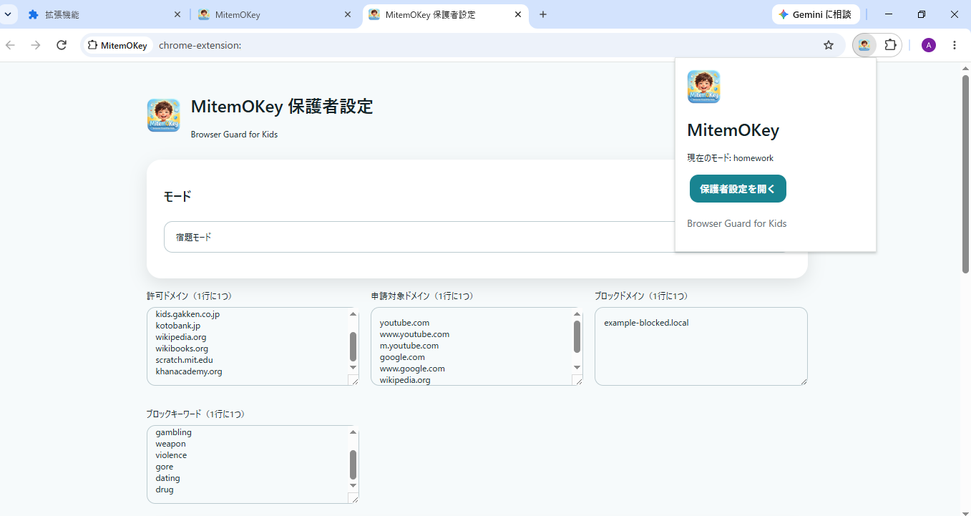
Task: Click inside the ブロックドメイン text area
Action: (701, 346)
